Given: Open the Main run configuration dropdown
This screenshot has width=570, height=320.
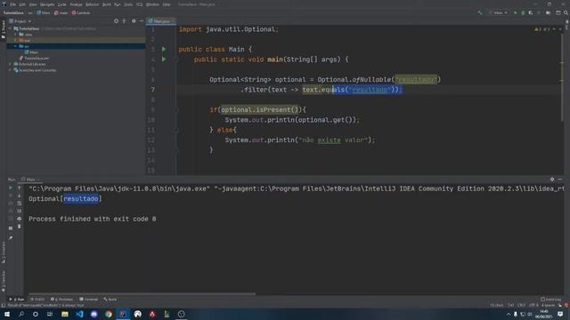Looking at the screenshot, I should 498,12.
